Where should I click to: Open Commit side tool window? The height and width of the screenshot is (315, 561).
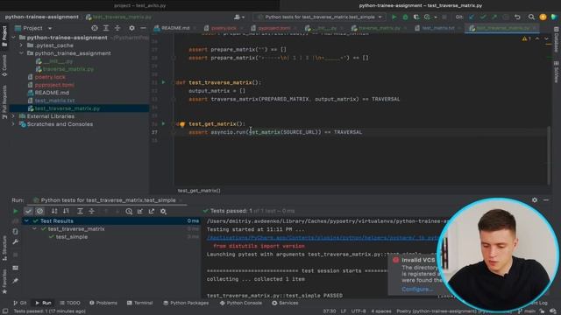(x=4, y=66)
